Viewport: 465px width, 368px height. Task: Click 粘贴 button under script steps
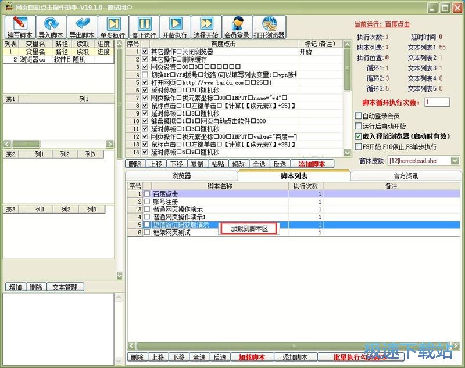(x=218, y=164)
